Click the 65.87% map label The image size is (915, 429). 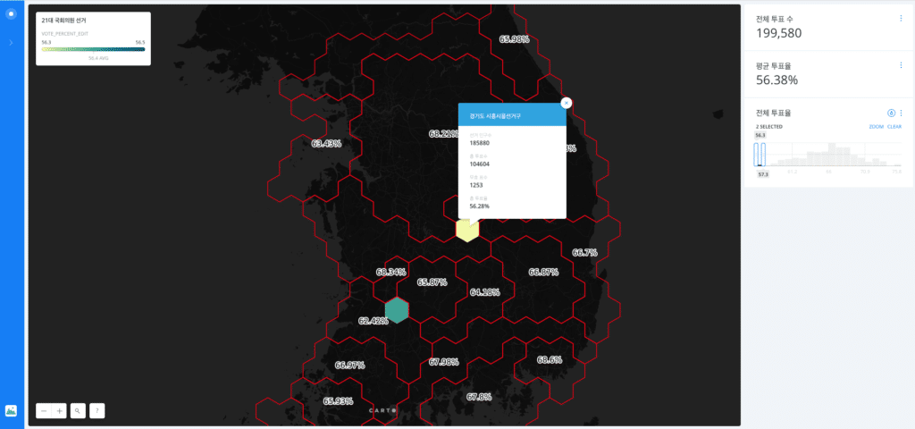pos(432,282)
